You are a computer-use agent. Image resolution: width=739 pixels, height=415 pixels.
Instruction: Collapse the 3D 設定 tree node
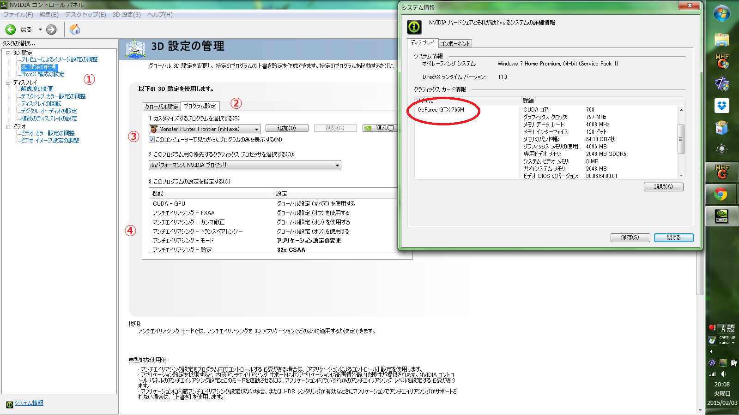(x=8, y=53)
